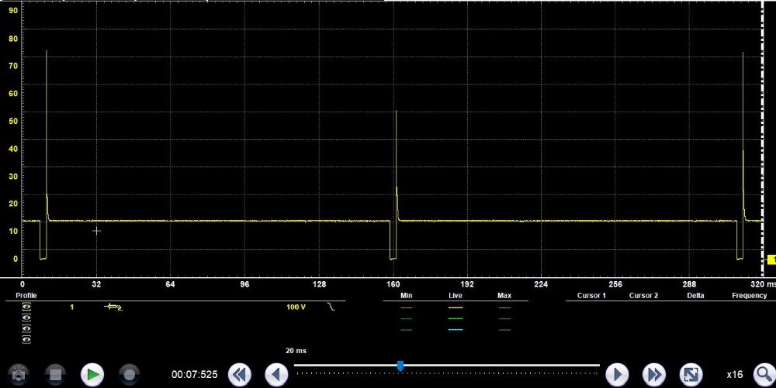Click the blue playback position slider handle
The width and height of the screenshot is (776, 388).
(x=400, y=365)
